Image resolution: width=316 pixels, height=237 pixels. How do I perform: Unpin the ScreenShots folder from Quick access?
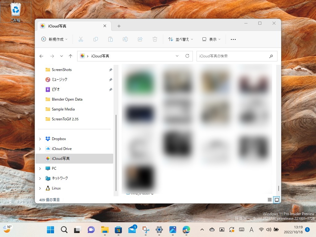click(x=110, y=70)
